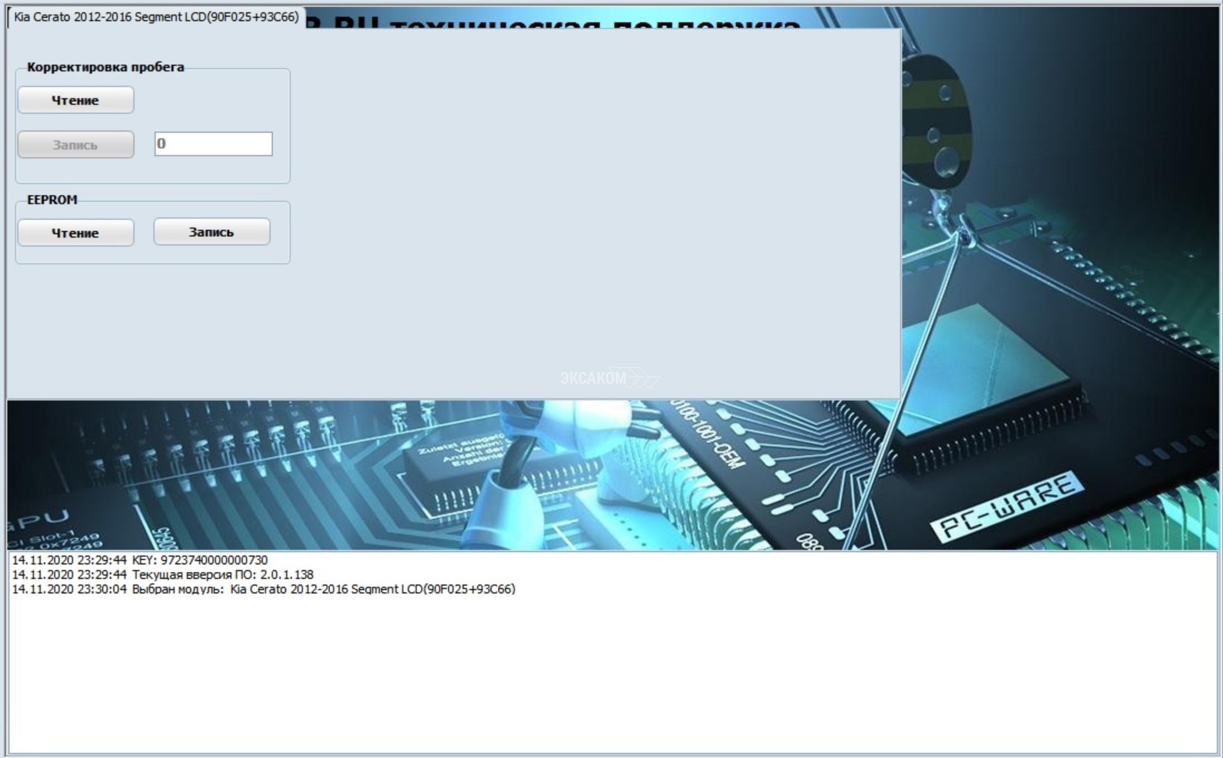Screen dimensions: 1223x758
Task: Click version number 2.0.1.138 in log
Action: coord(287,574)
